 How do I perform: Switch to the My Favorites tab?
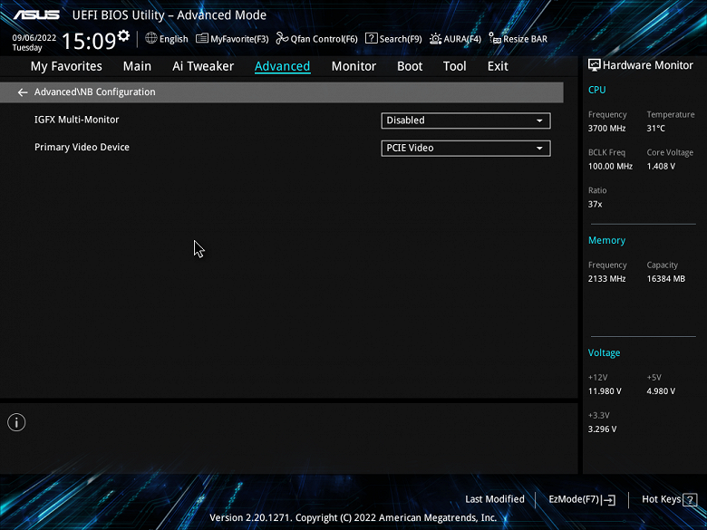point(66,66)
